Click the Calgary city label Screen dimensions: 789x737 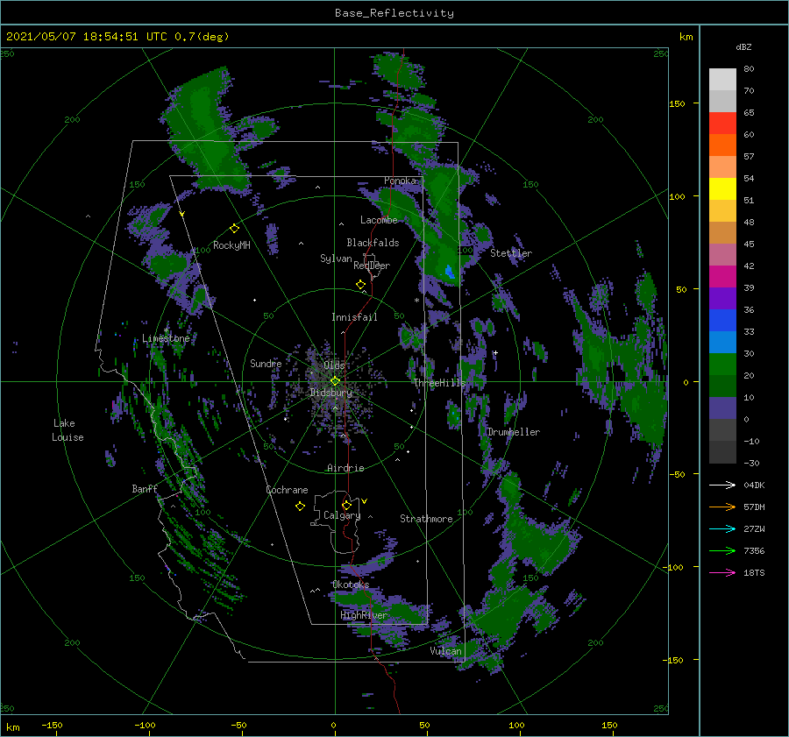coord(342,515)
